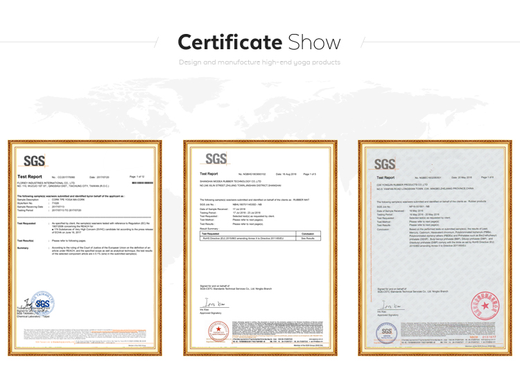
Task: Open the Floriey Industries Taiwan SGS certificate
Action: pos(85,248)
